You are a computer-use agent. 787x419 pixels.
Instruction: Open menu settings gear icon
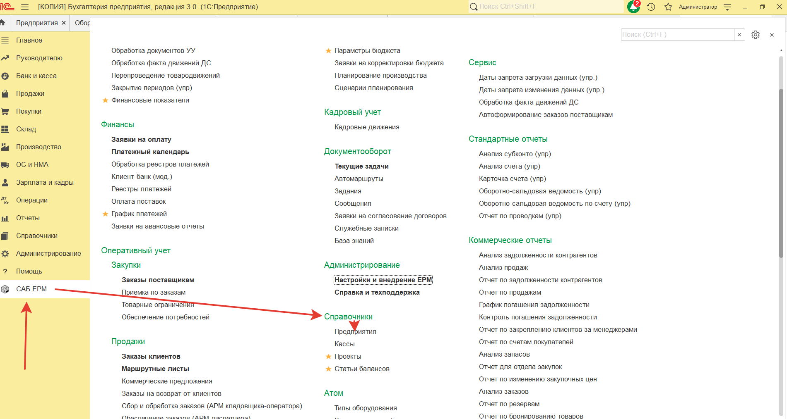tap(756, 35)
